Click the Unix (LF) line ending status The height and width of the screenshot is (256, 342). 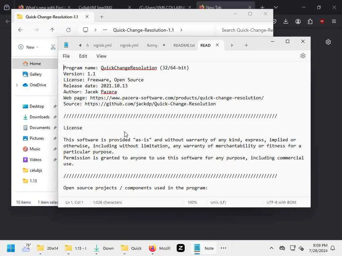(218, 202)
